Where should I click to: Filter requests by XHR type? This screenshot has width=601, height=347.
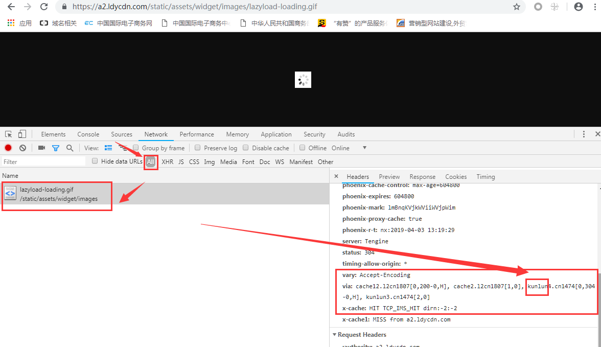(x=167, y=162)
